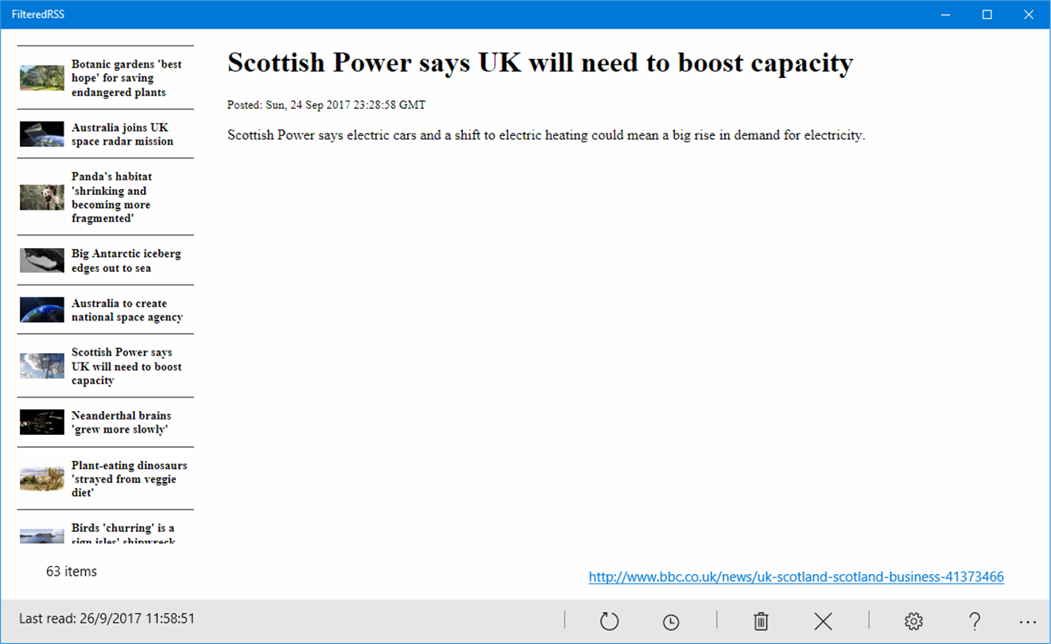Minimize the FilteredRSS window
The height and width of the screenshot is (644, 1051).
pyautogui.click(x=946, y=14)
